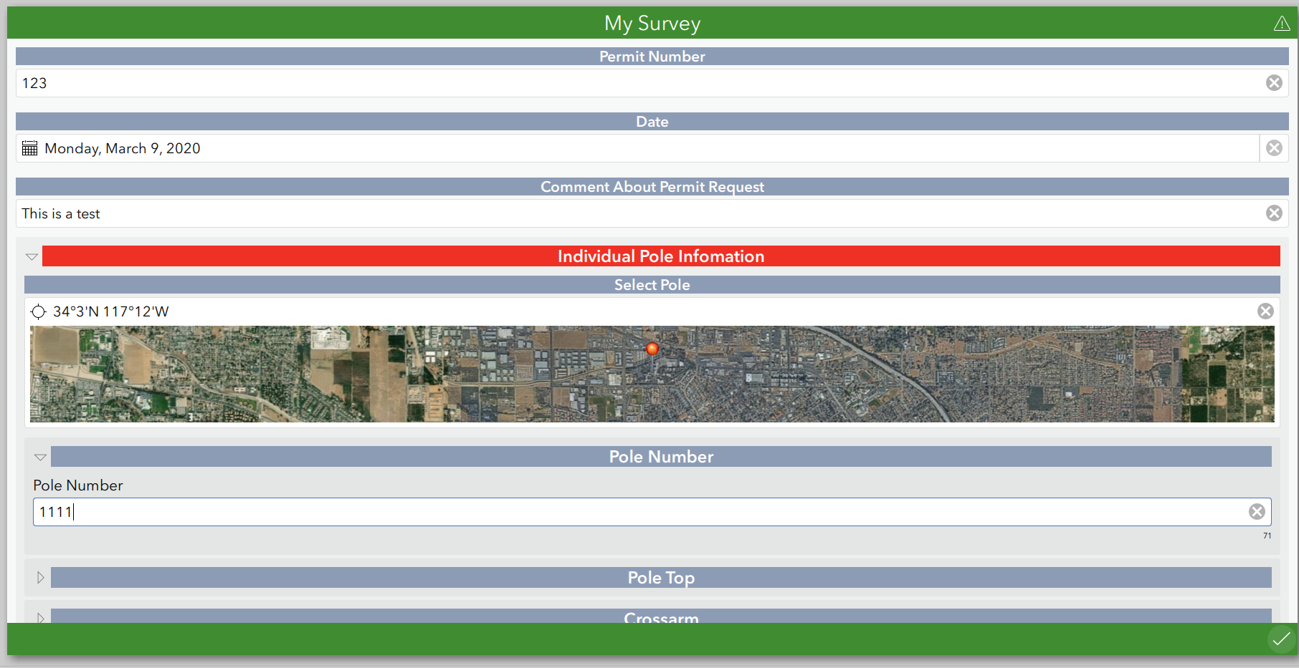1299x668 pixels.
Task: Clear the Date field value
Action: [1274, 148]
